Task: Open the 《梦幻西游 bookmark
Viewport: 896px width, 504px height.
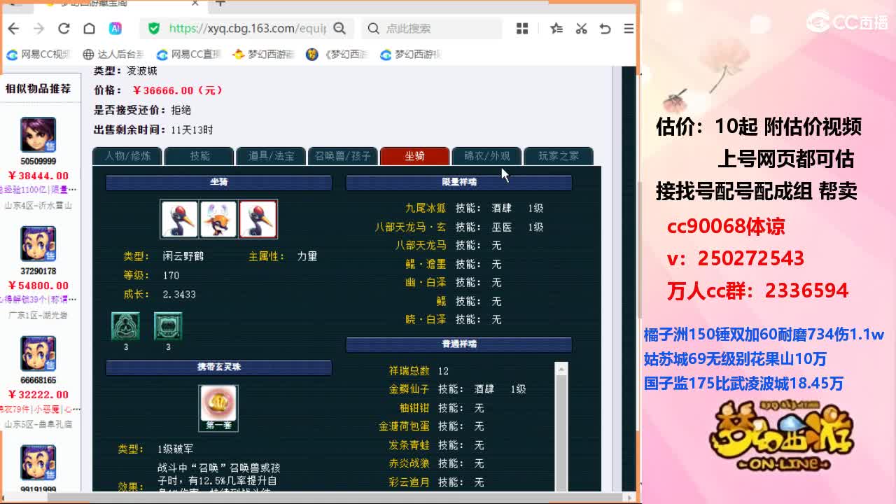Action: (337, 54)
